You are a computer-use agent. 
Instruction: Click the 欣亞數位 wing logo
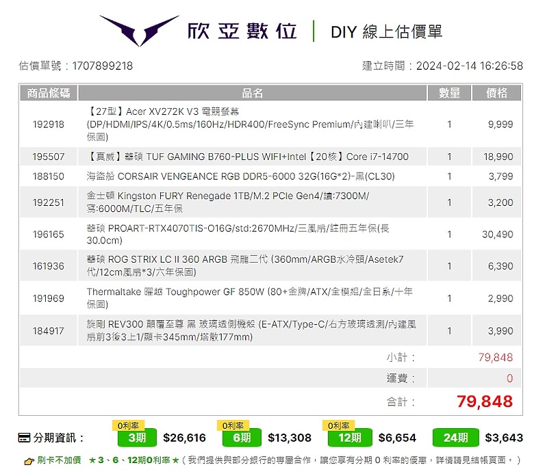click(x=139, y=30)
